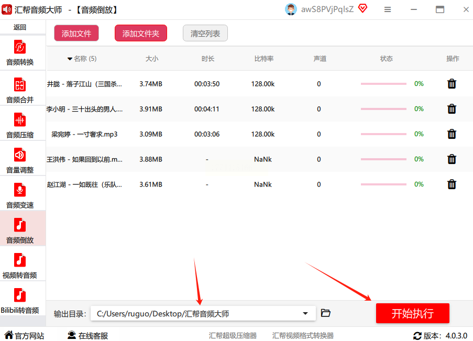Open the 音量调整 volume adjust tool
This screenshot has width=473, height=341.
[20, 160]
